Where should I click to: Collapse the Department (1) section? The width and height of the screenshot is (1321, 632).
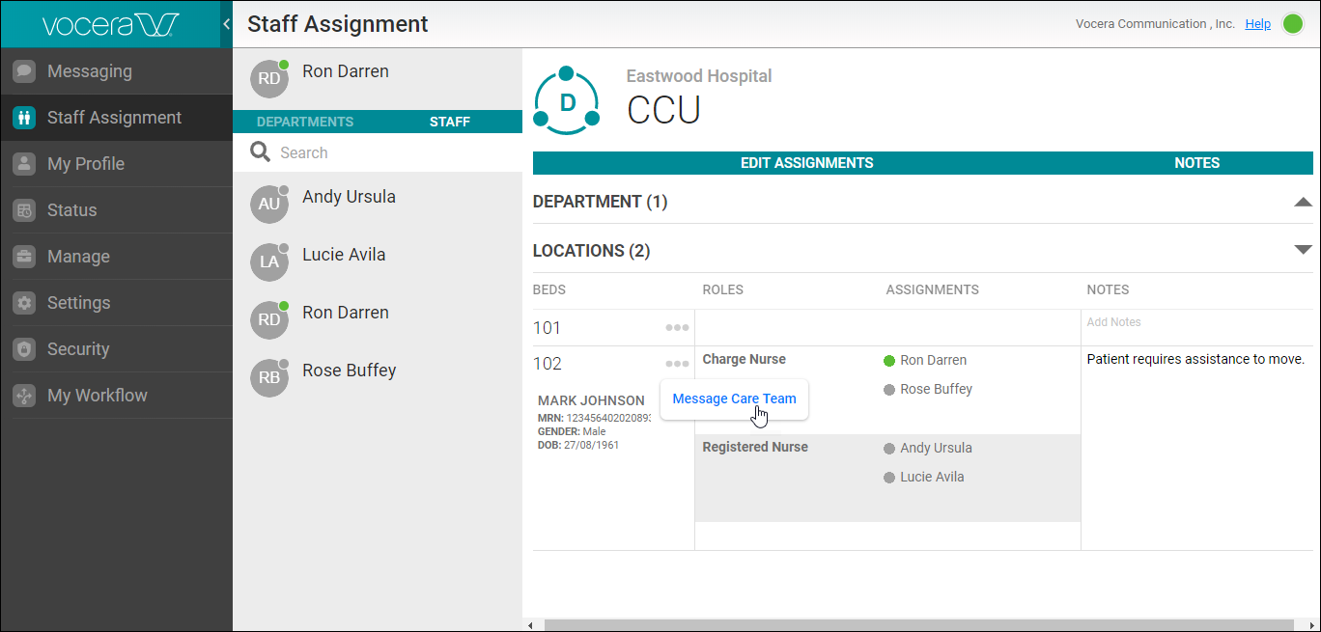[1303, 202]
